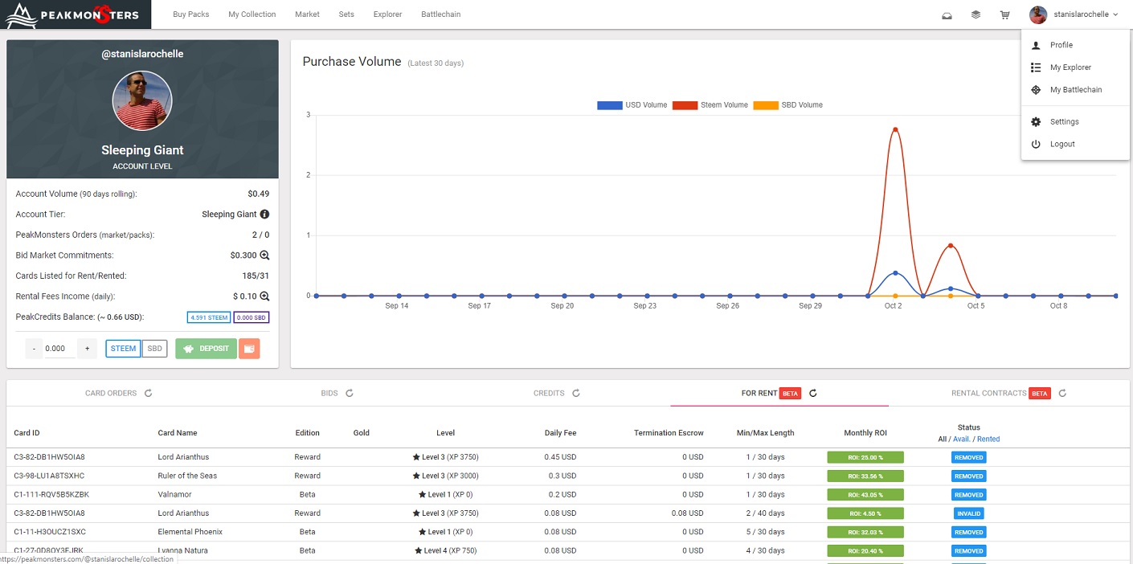Click card name Elemental Phoenix

click(190, 532)
